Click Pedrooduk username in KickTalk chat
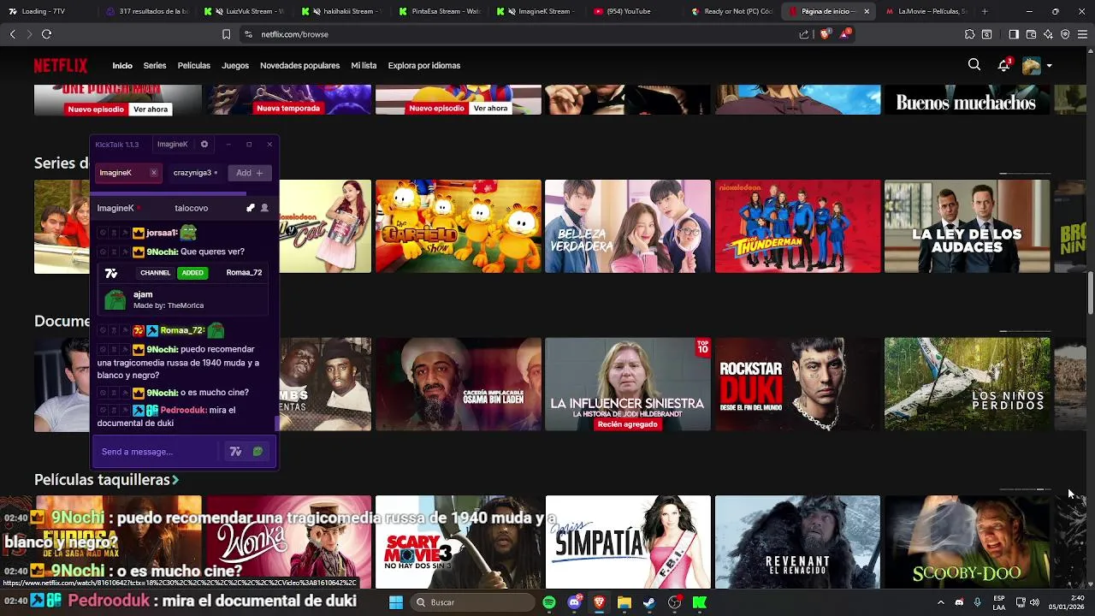Screen dimensions: 1095x616 [x=183, y=410]
